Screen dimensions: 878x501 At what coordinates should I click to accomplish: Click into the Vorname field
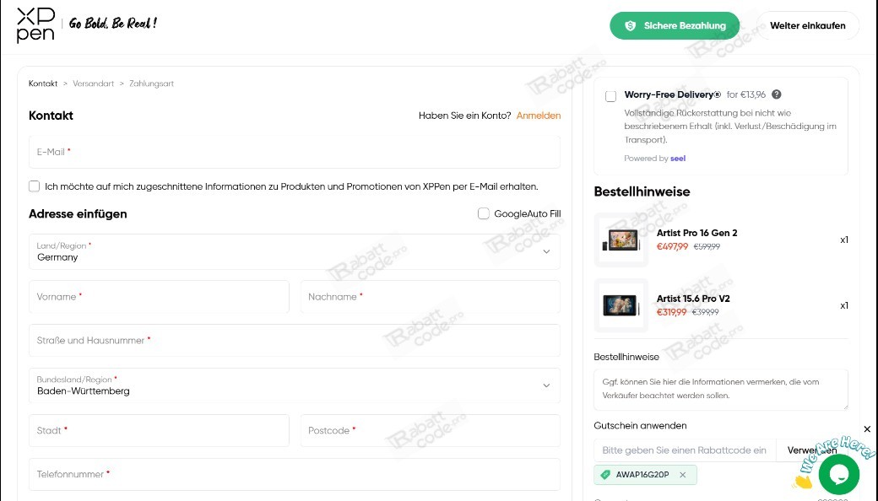[x=159, y=297]
